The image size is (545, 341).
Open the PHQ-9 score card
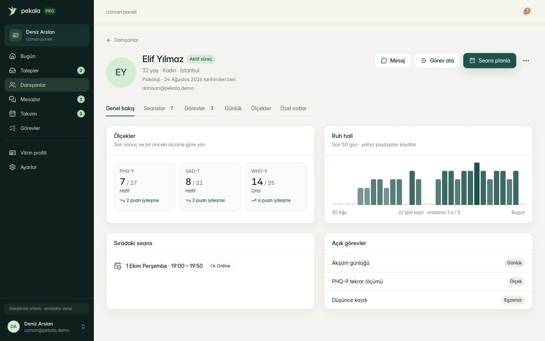pos(145,187)
